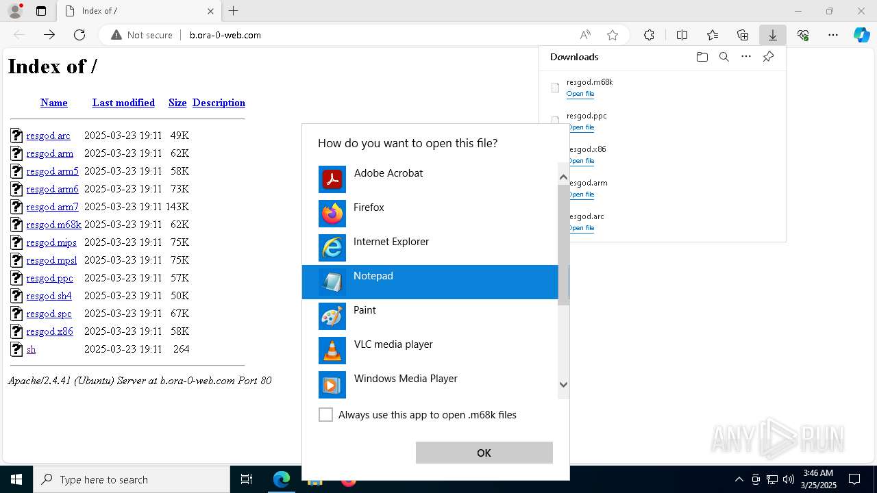The height and width of the screenshot is (493, 877).
Task: Open Task View on the taskbar
Action: click(x=247, y=479)
